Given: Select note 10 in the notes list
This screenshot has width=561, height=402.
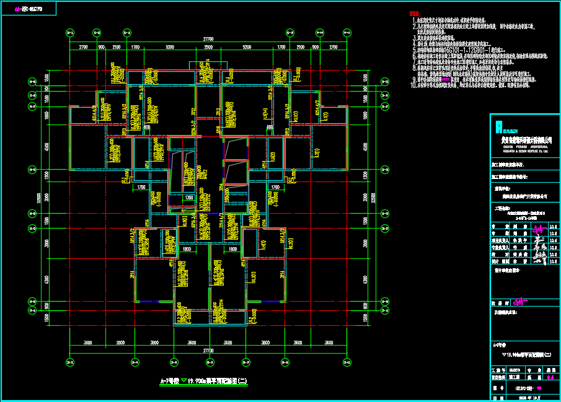Looking at the screenshot, I should click(x=470, y=85).
